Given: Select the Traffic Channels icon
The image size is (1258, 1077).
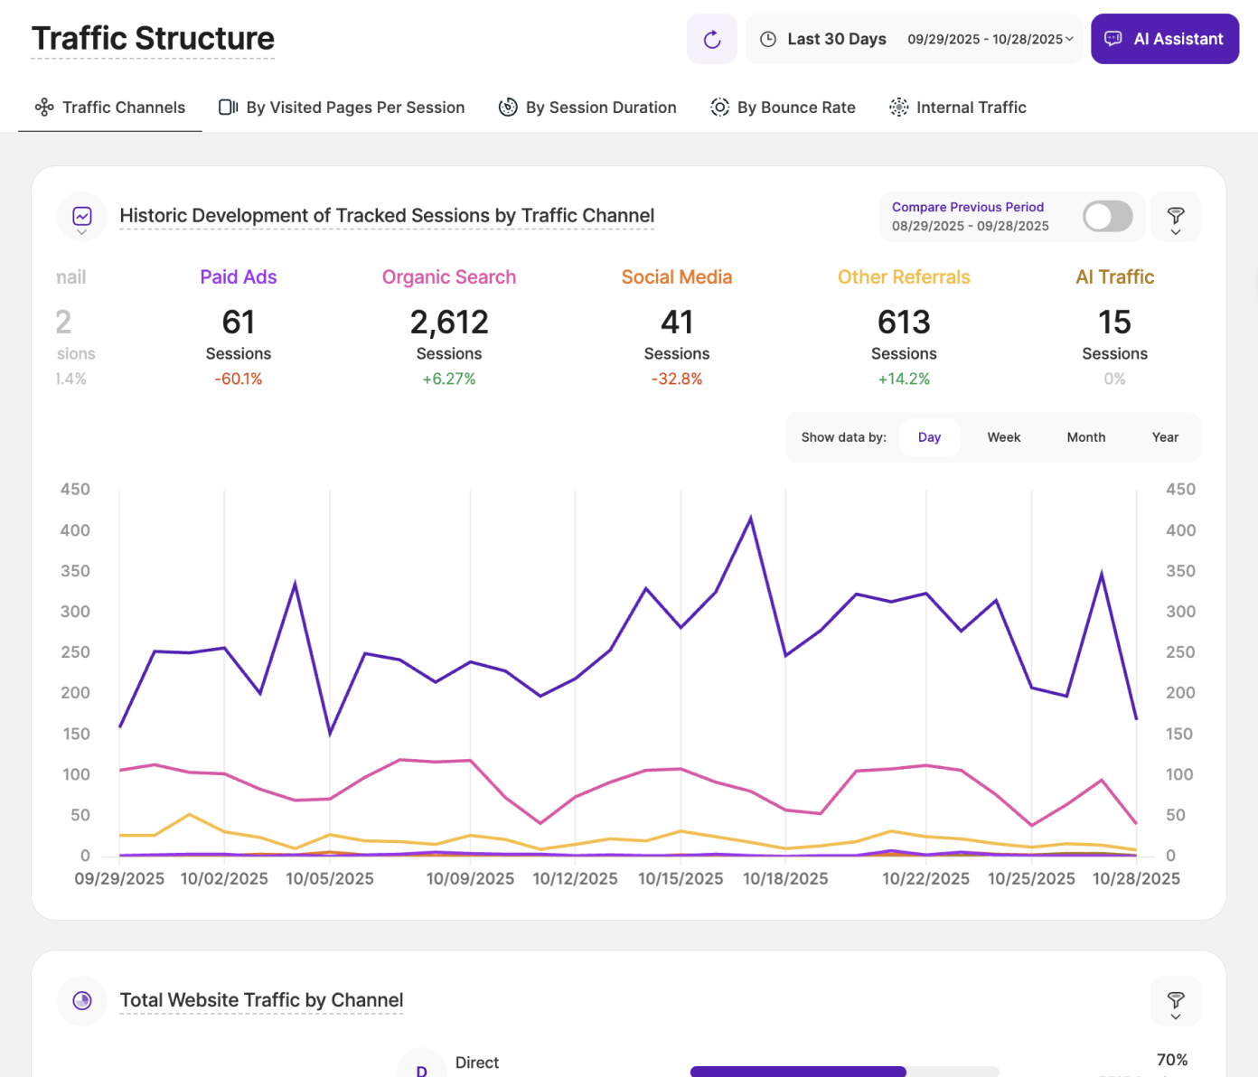Looking at the screenshot, I should (x=42, y=107).
